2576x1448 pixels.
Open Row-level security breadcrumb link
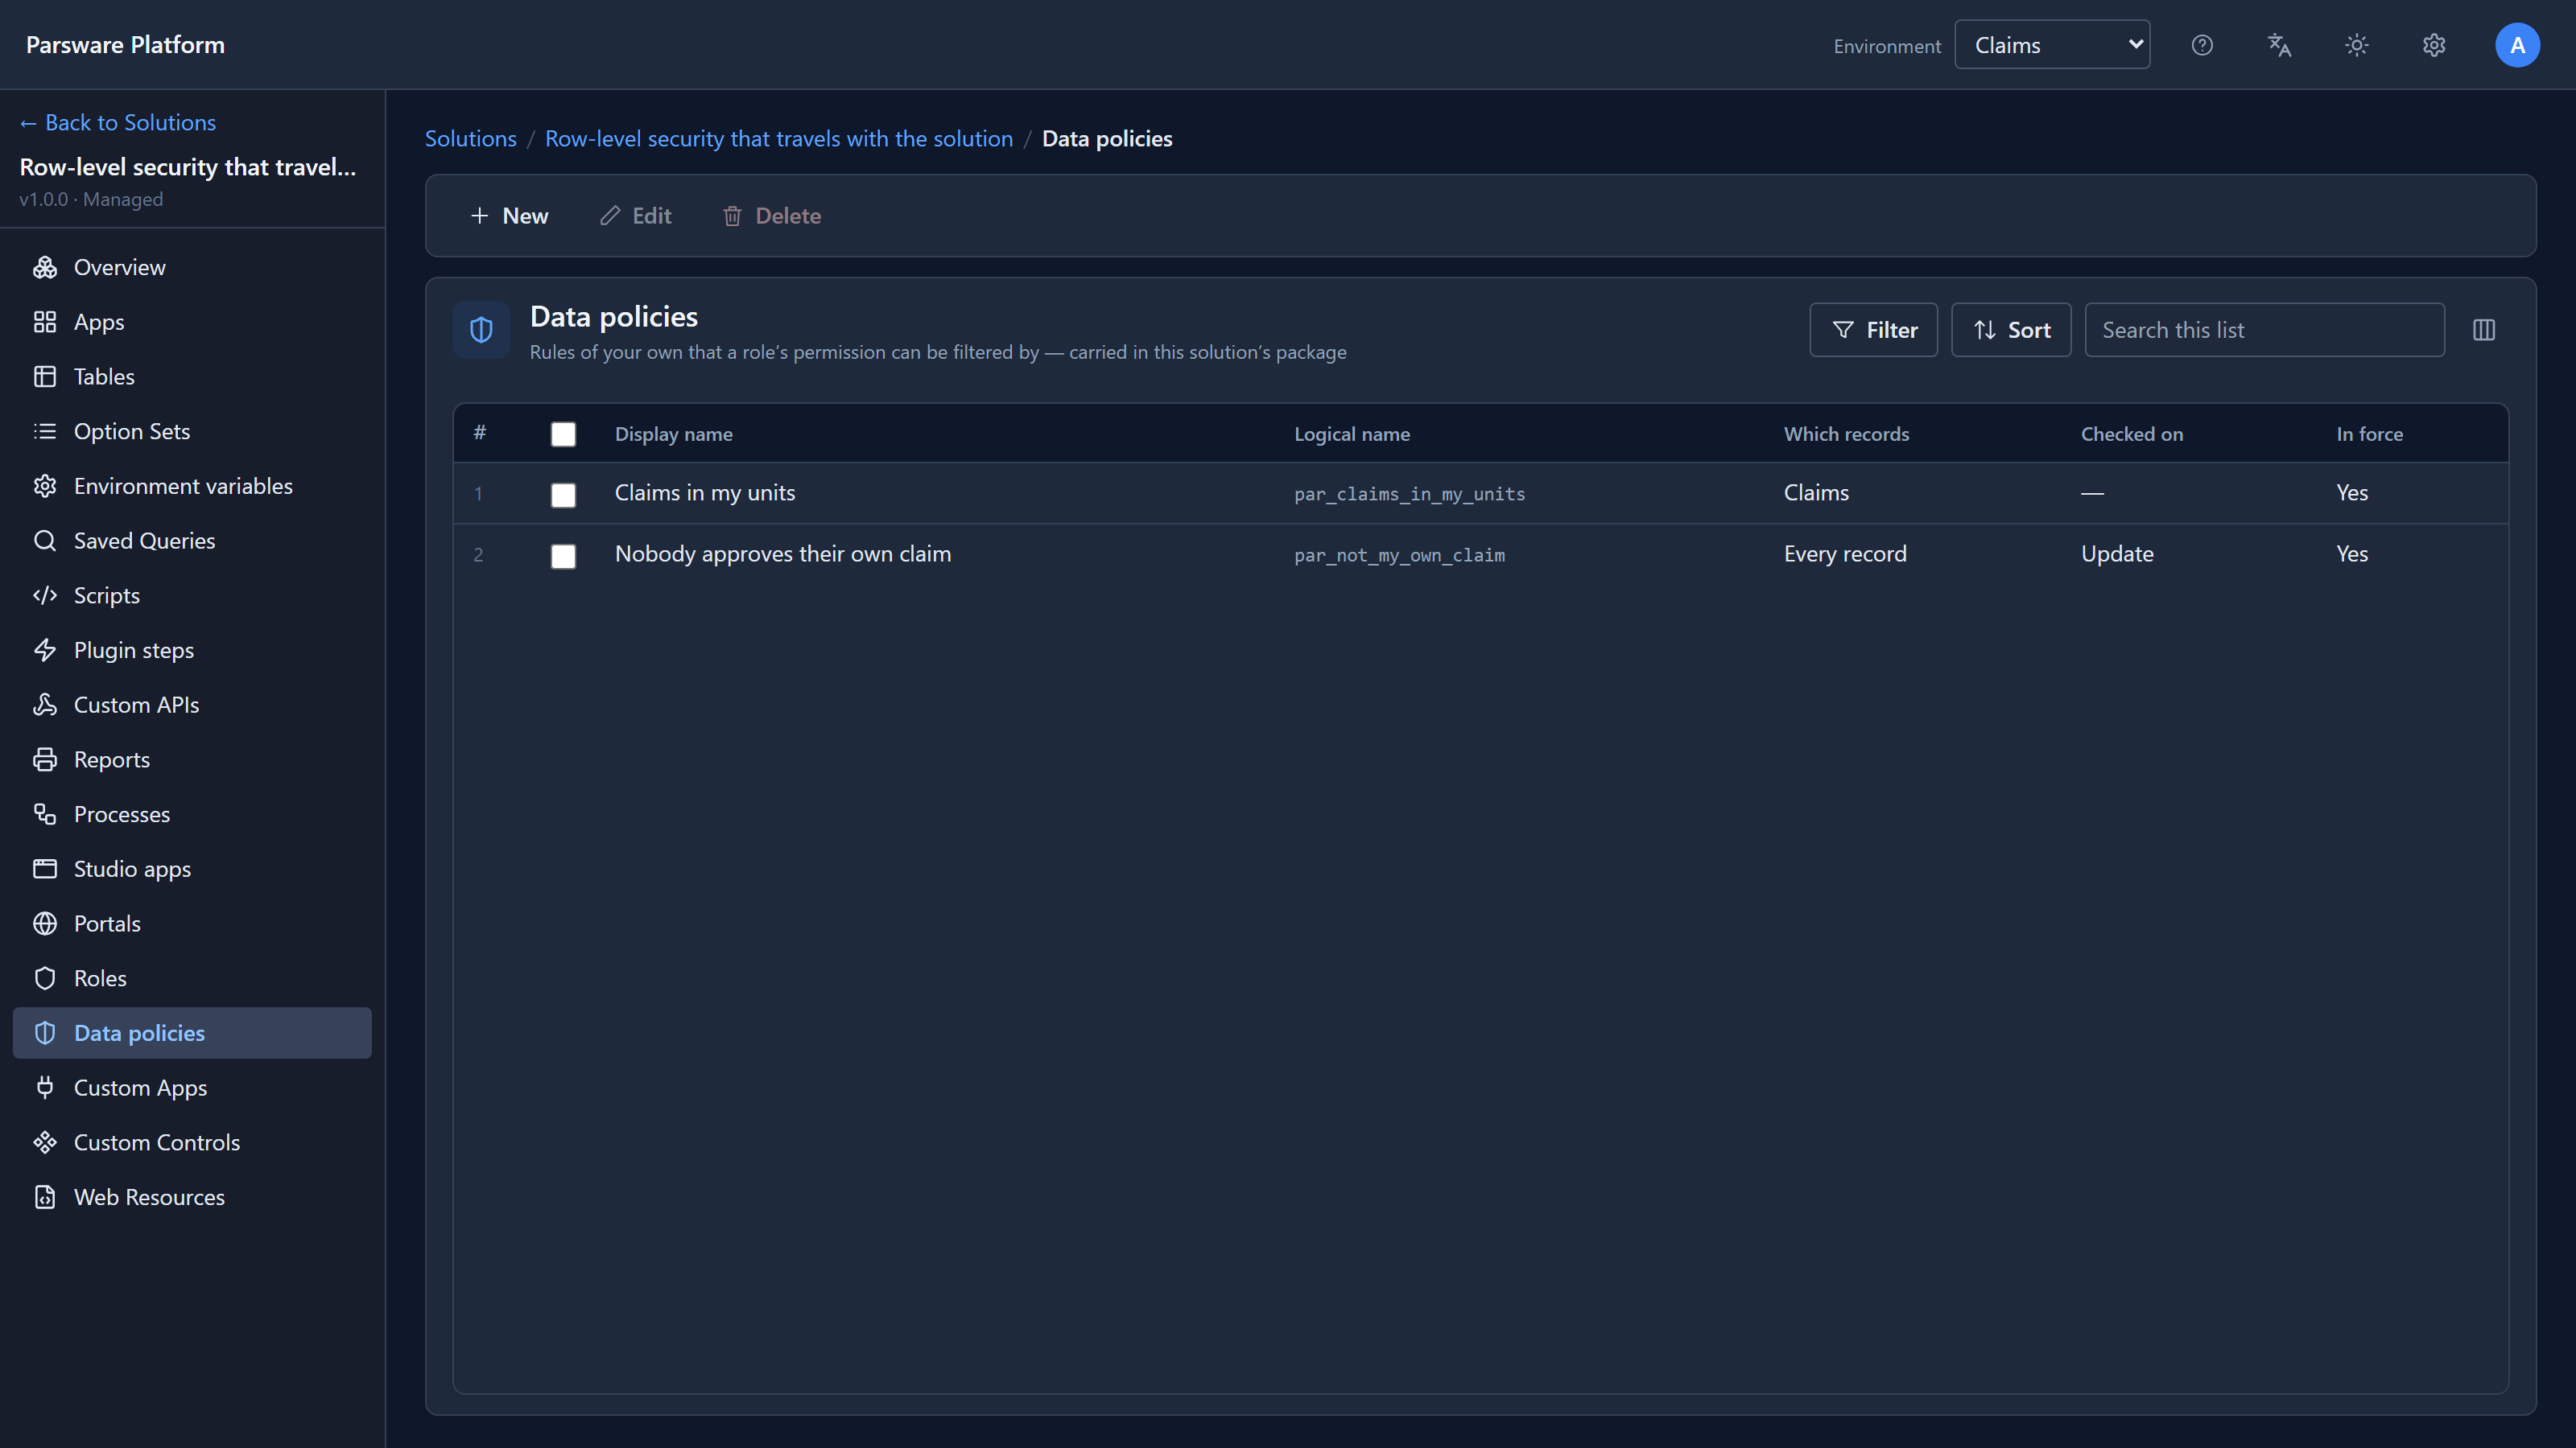[779, 138]
